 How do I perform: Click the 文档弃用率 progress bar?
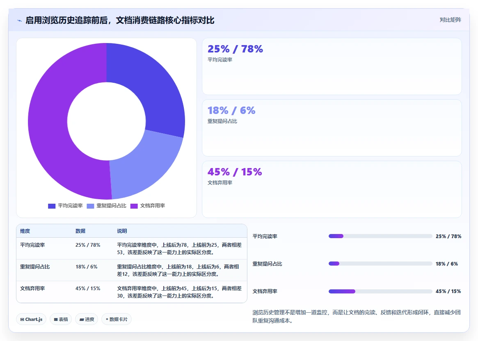pos(380,291)
